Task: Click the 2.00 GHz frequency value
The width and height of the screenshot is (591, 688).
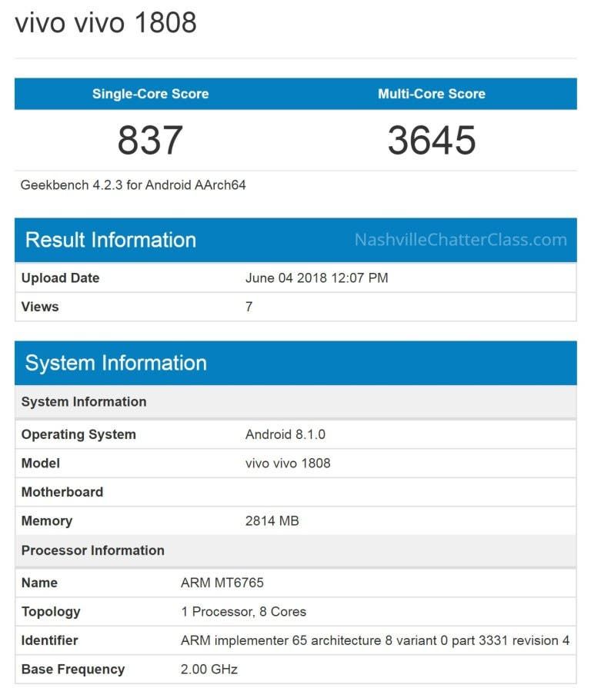Action: pyautogui.click(x=209, y=670)
